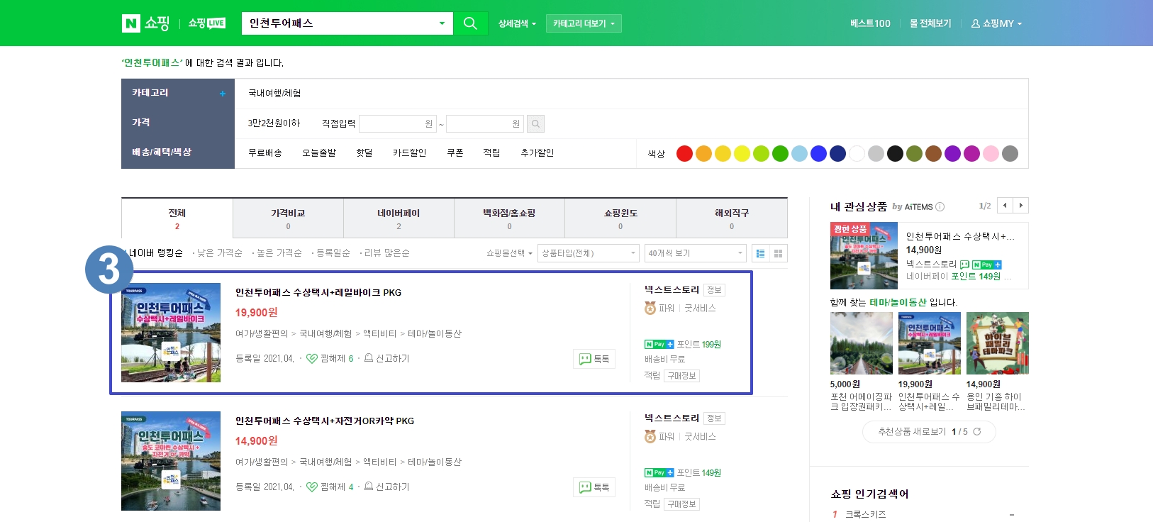The height and width of the screenshot is (522, 1153).
Task: Pick the pink color swatch
Action: point(991,154)
